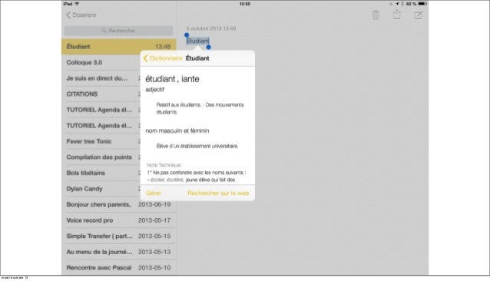Tap the Rechercher search field

coord(119,31)
